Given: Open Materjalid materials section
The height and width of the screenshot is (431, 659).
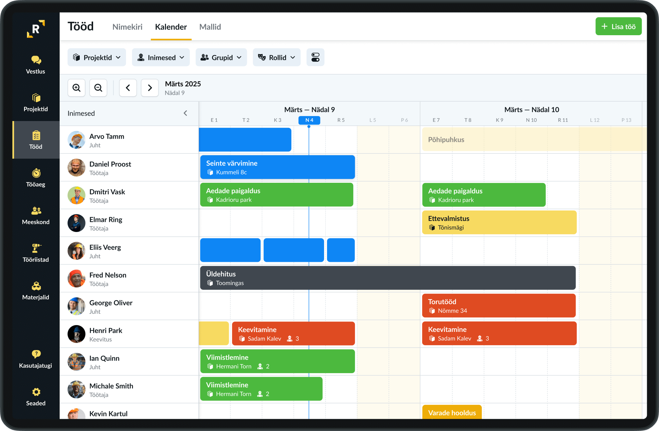Looking at the screenshot, I should 36,291.
